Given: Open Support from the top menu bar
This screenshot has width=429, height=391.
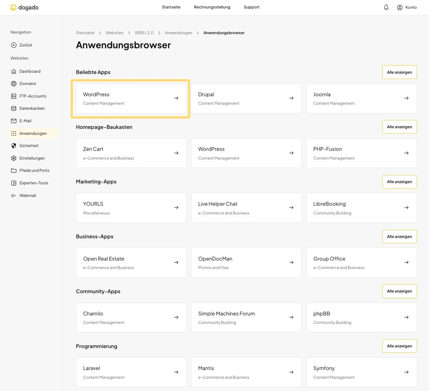Looking at the screenshot, I should point(251,7).
